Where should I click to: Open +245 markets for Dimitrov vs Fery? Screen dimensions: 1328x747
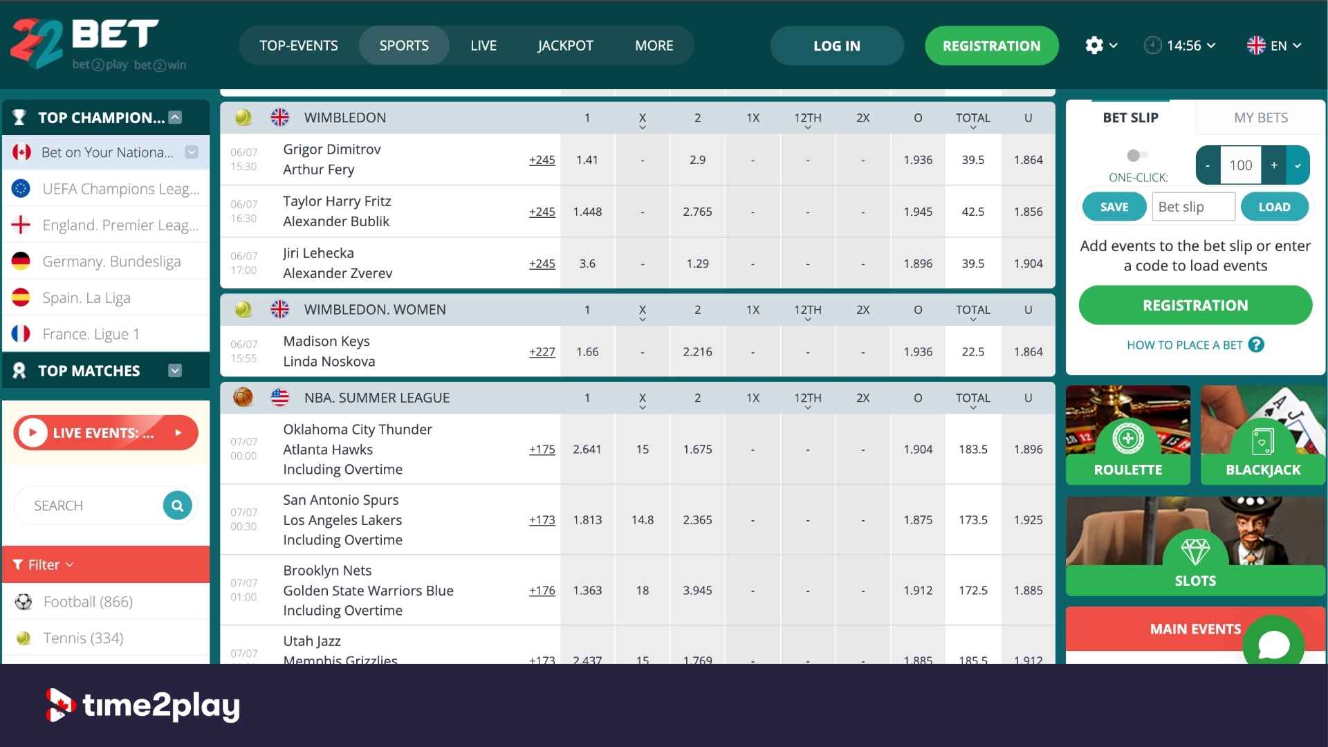pyautogui.click(x=542, y=160)
